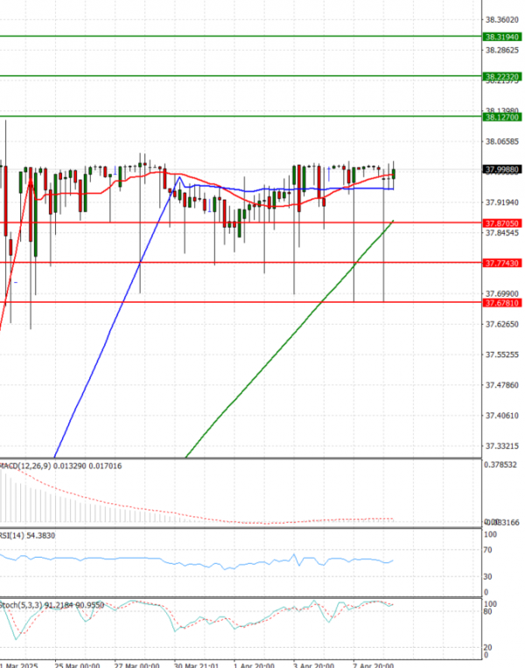This screenshot has width=525, height=668.
Task: Click the 25 Mar 00:00 time label
Action: point(78,665)
